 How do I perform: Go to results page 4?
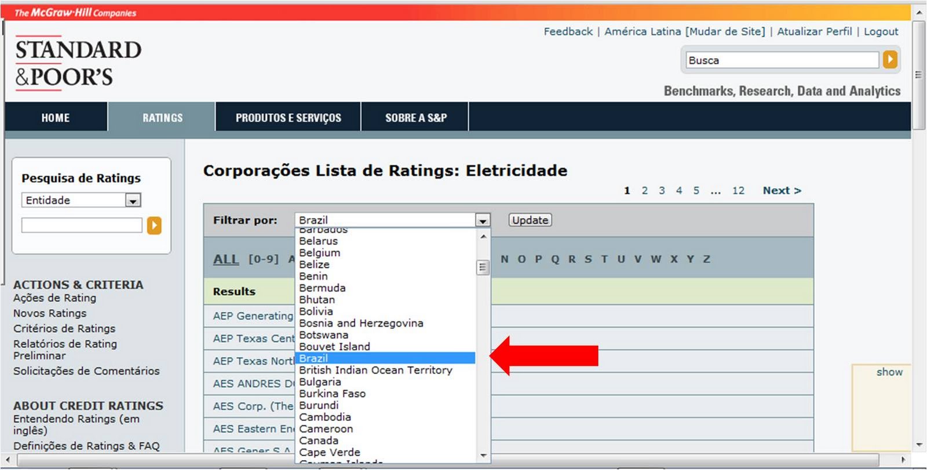pos(679,190)
